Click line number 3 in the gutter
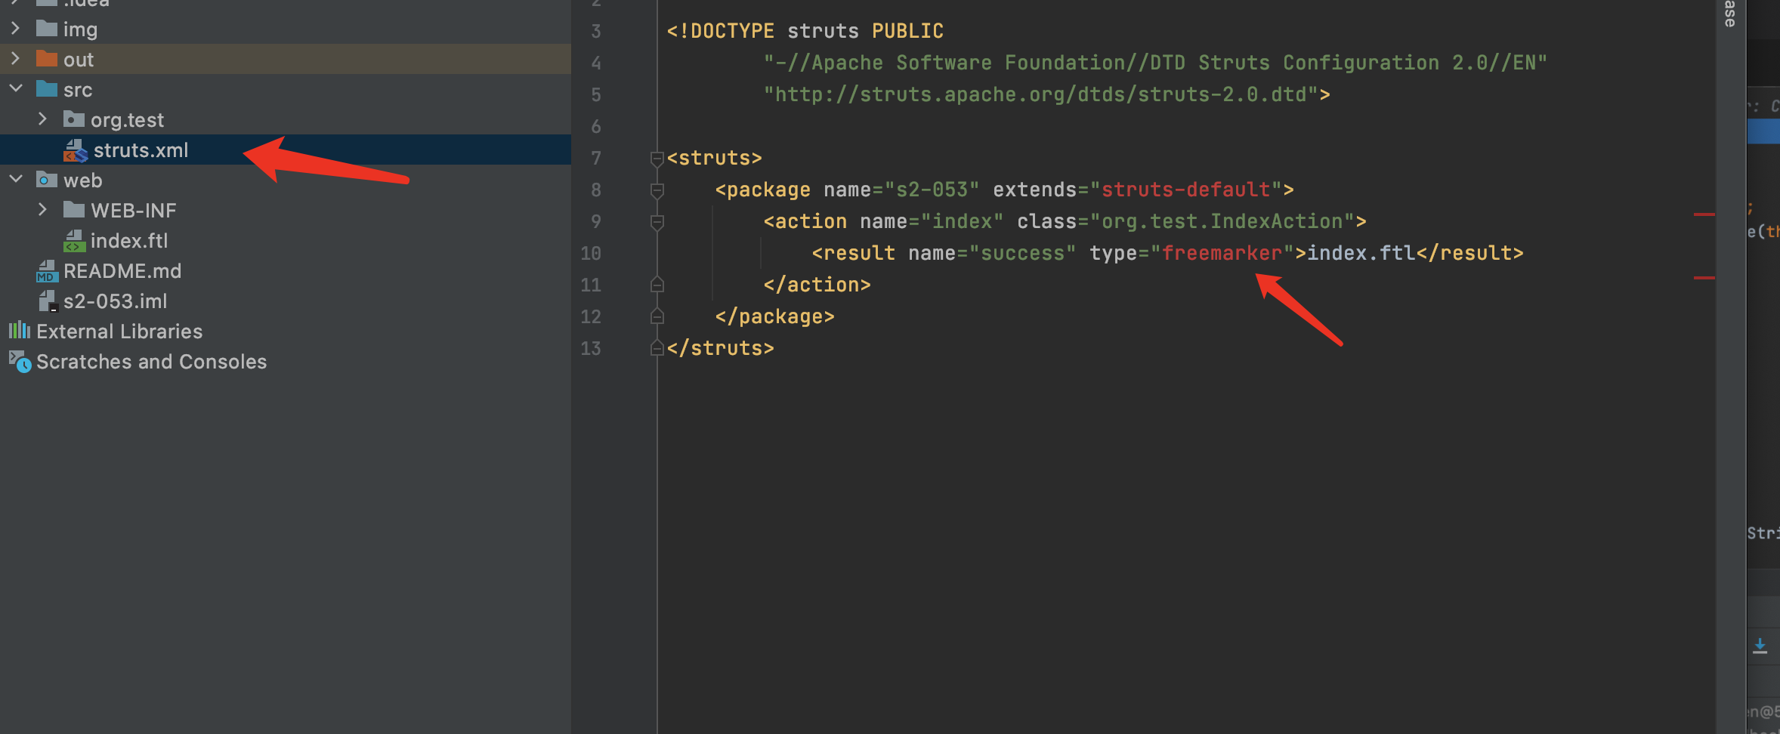The height and width of the screenshot is (734, 1780). (x=596, y=32)
